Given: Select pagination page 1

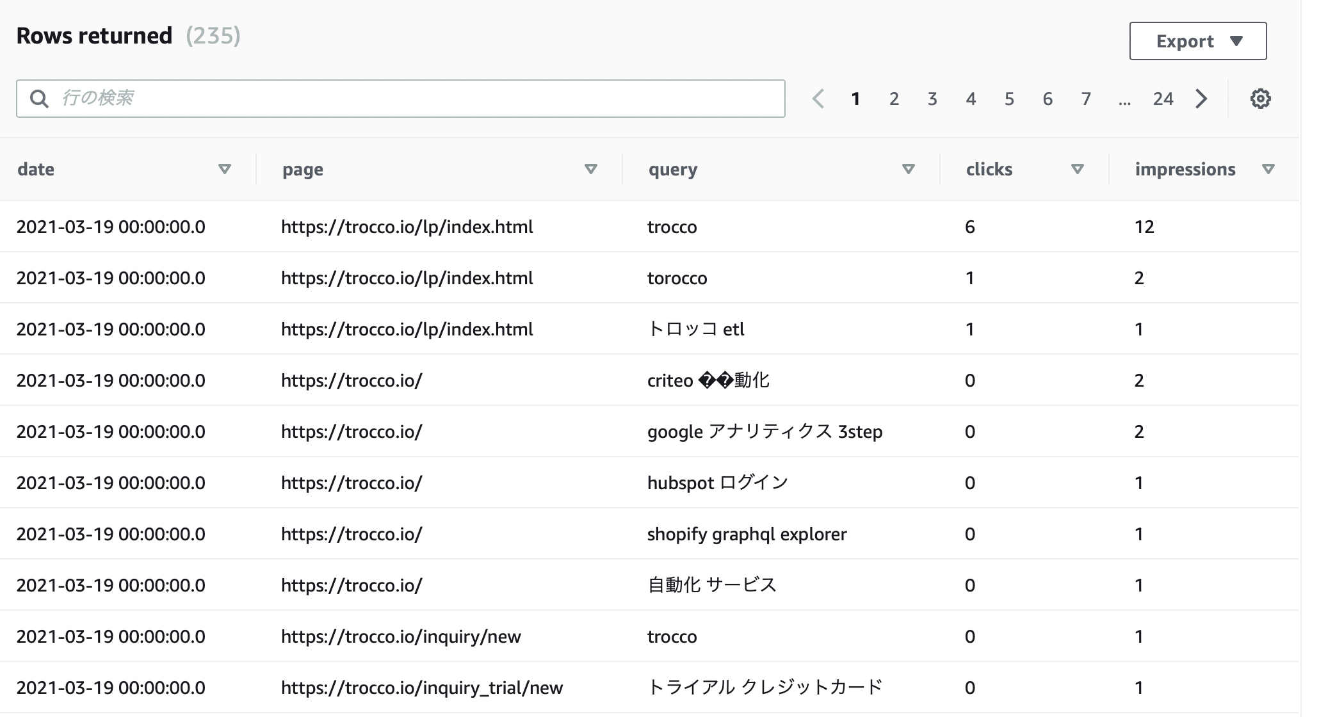Looking at the screenshot, I should click(x=855, y=99).
